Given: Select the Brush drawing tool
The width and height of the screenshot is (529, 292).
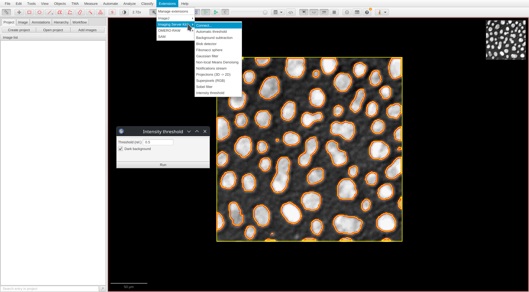Looking at the screenshot, I should pyautogui.click(x=80, y=12).
